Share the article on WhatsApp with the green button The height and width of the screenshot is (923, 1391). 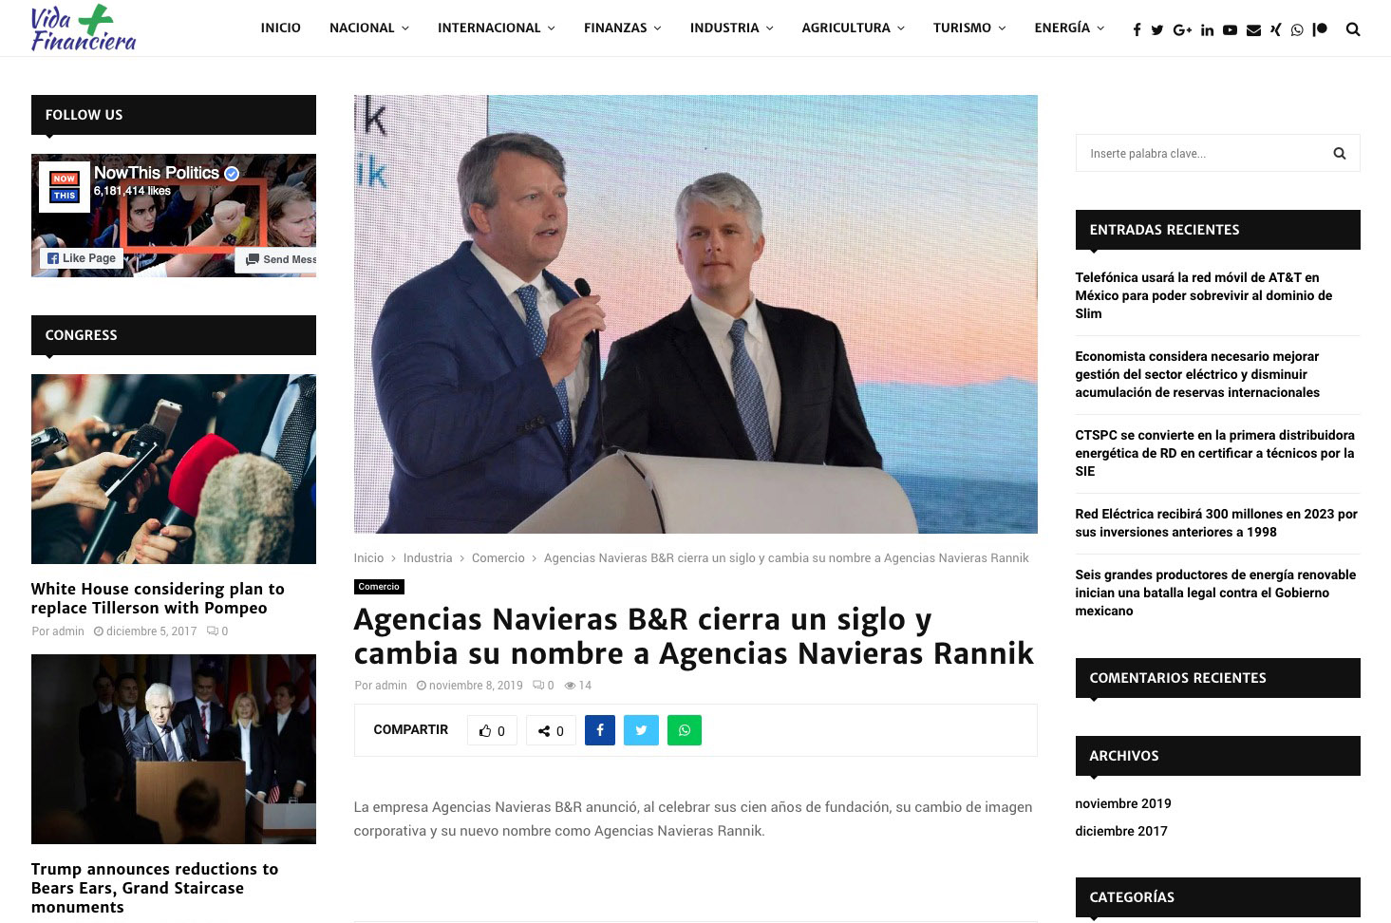pos(685,730)
